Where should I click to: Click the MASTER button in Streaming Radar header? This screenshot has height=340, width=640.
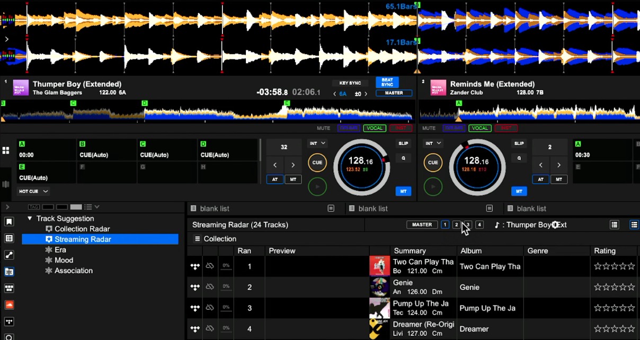pyautogui.click(x=422, y=225)
